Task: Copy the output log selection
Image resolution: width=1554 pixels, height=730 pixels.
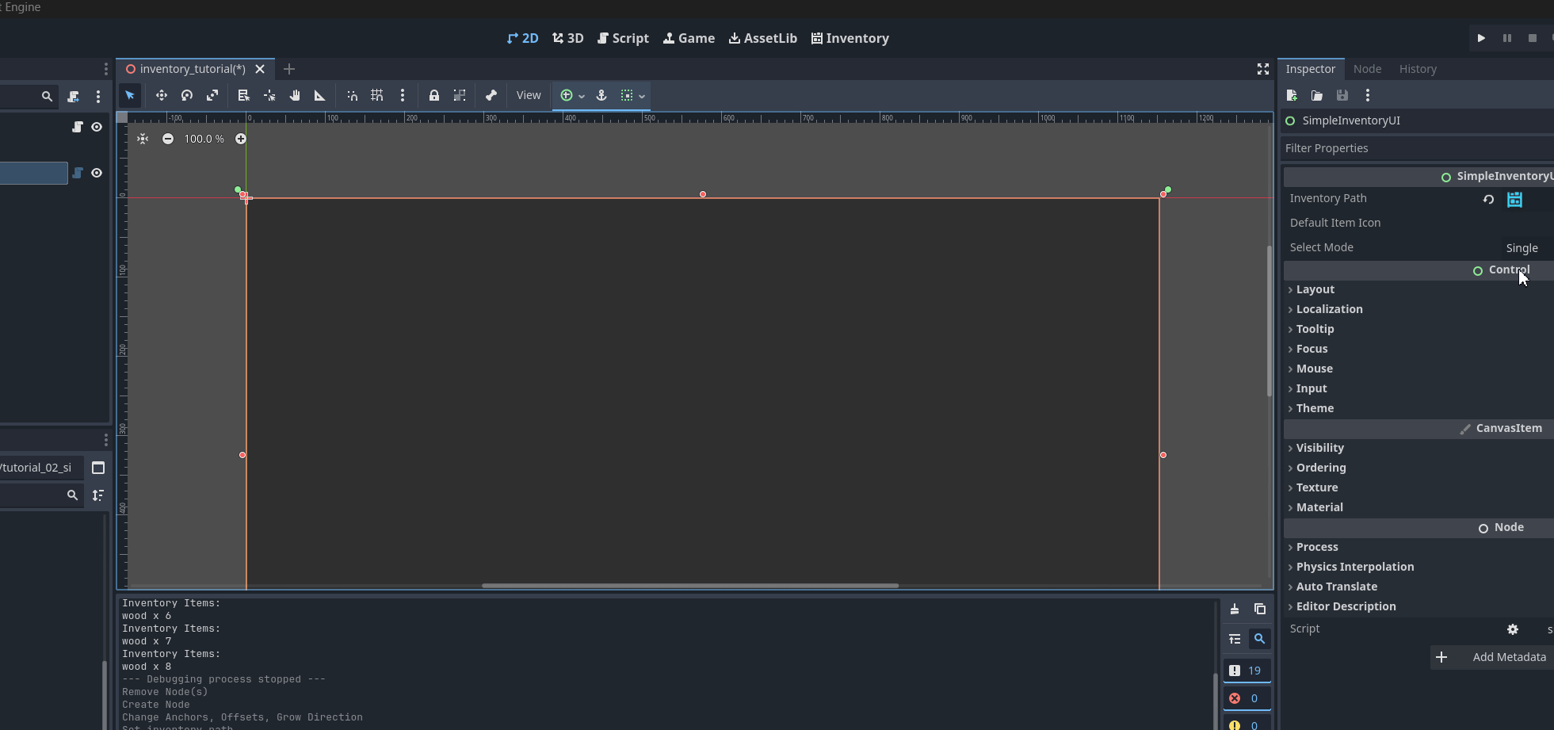Action: tap(1260, 609)
